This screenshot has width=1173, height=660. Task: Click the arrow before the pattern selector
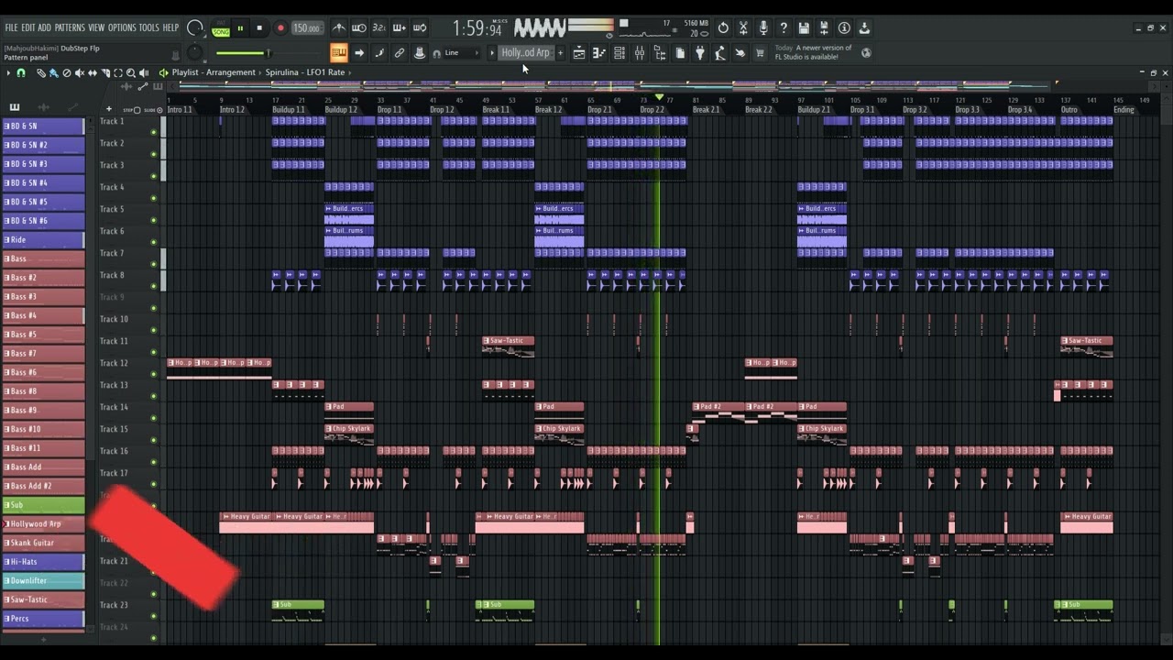(x=491, y=53)
